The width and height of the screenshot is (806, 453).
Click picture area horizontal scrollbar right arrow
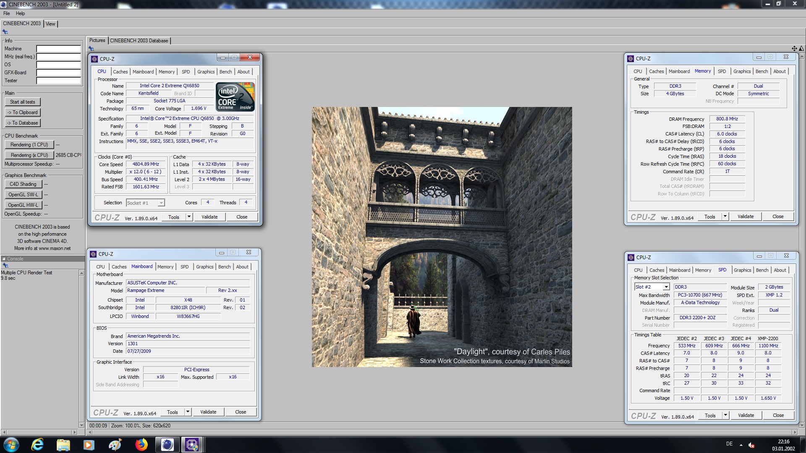794,432
